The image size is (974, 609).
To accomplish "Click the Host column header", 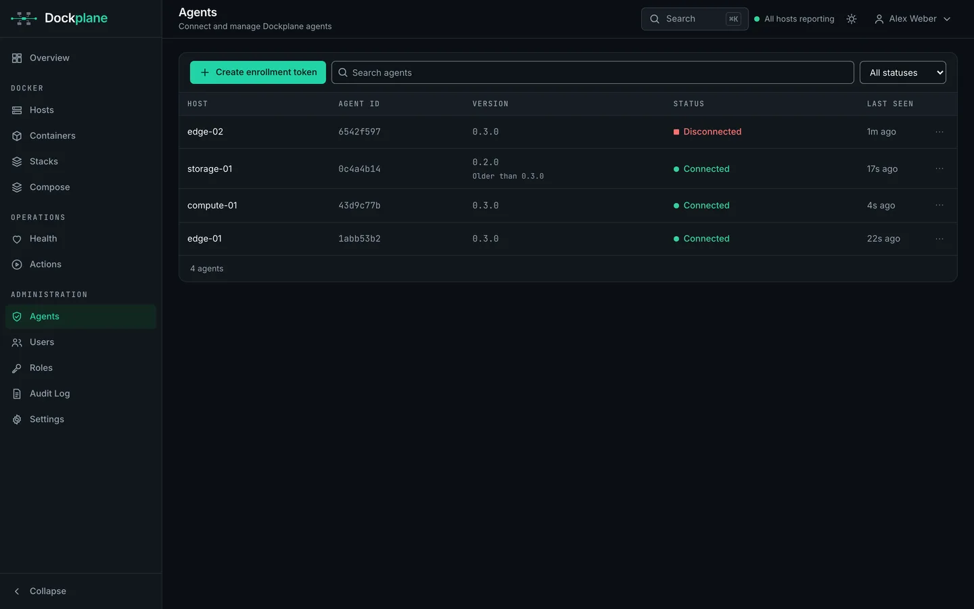I will (x=198, y=104).
